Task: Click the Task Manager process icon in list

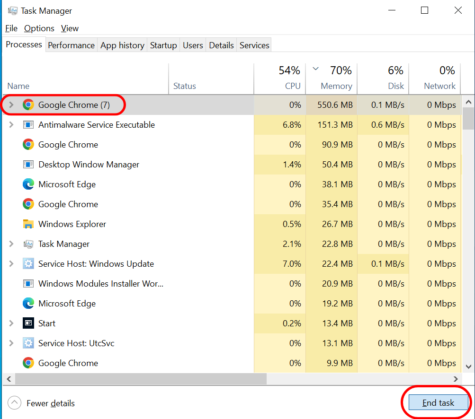Action: 28,244
